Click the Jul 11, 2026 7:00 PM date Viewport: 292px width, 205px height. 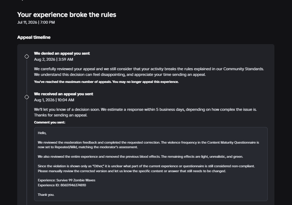36,22
